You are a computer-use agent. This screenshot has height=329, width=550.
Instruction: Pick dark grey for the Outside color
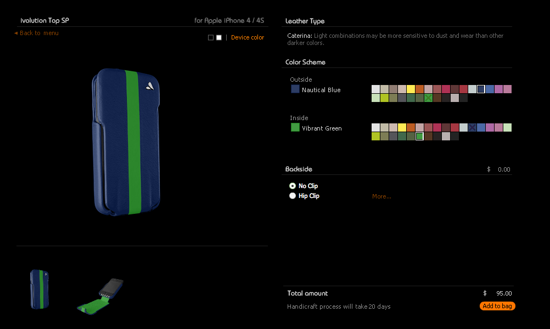coord(402,98)
